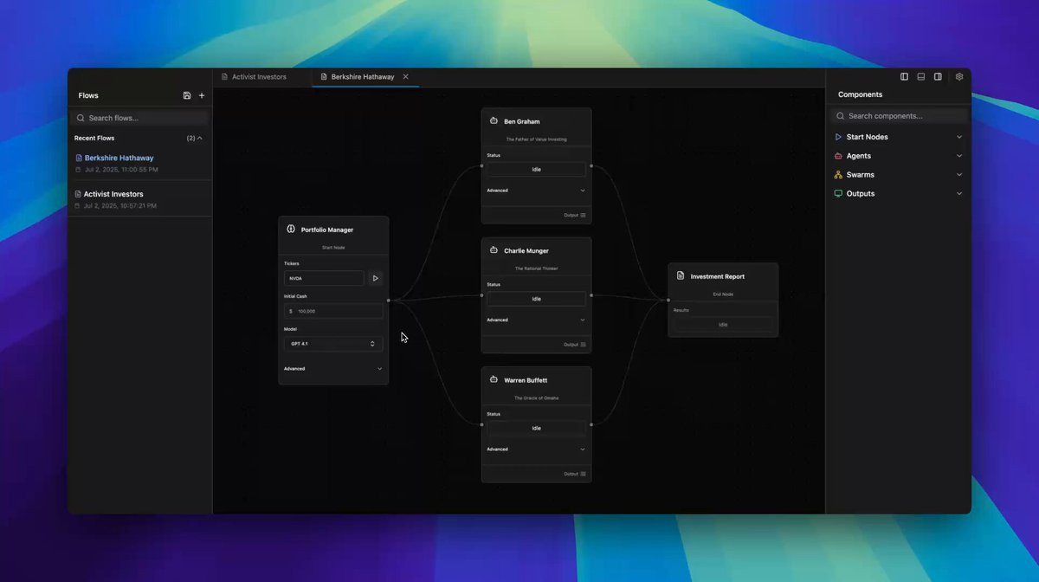1039x582 pixels.
Task: Click the Ben Graham robot icon
Action: (x=494, y=121)
